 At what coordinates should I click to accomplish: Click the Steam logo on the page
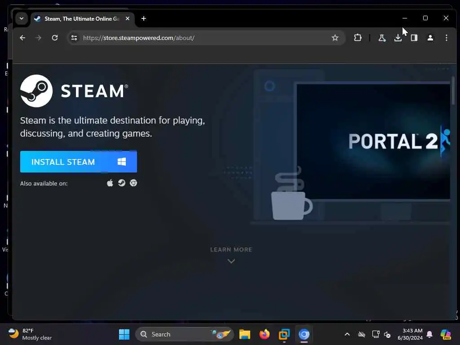[74, 91]
